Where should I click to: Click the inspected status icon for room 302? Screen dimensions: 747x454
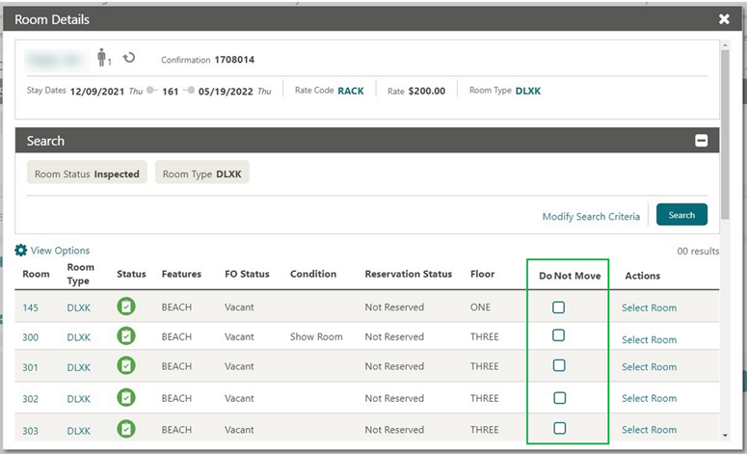pyautogui.click(x=126, y=398)
